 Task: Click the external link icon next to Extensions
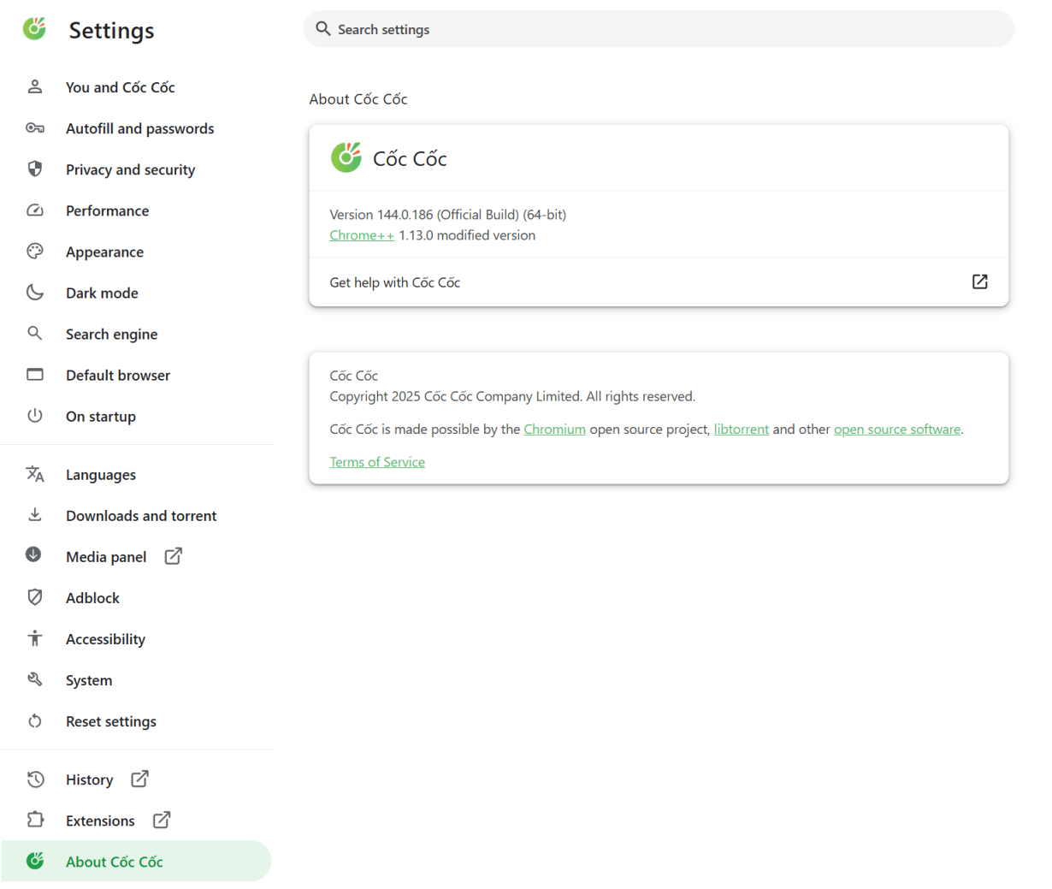coord(162,820)
